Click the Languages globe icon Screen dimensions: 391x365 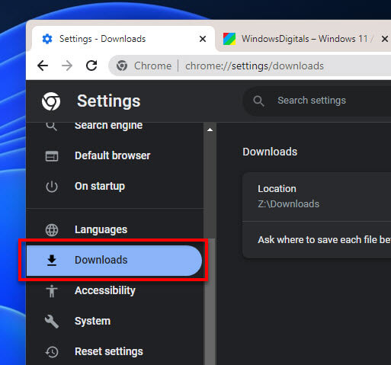(52, 230)
